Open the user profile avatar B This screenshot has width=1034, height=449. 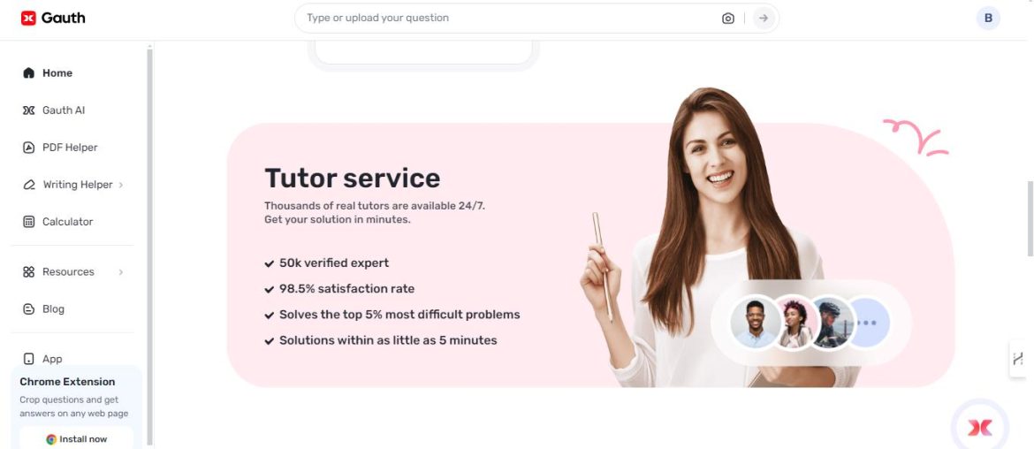coord(988,19)
